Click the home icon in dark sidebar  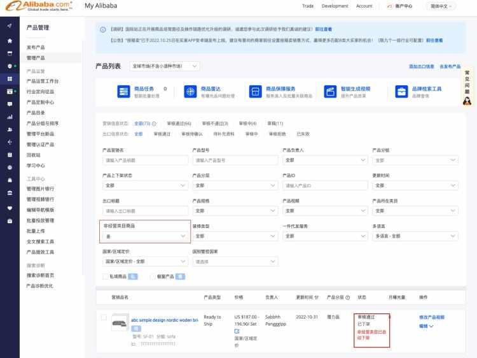10,41
